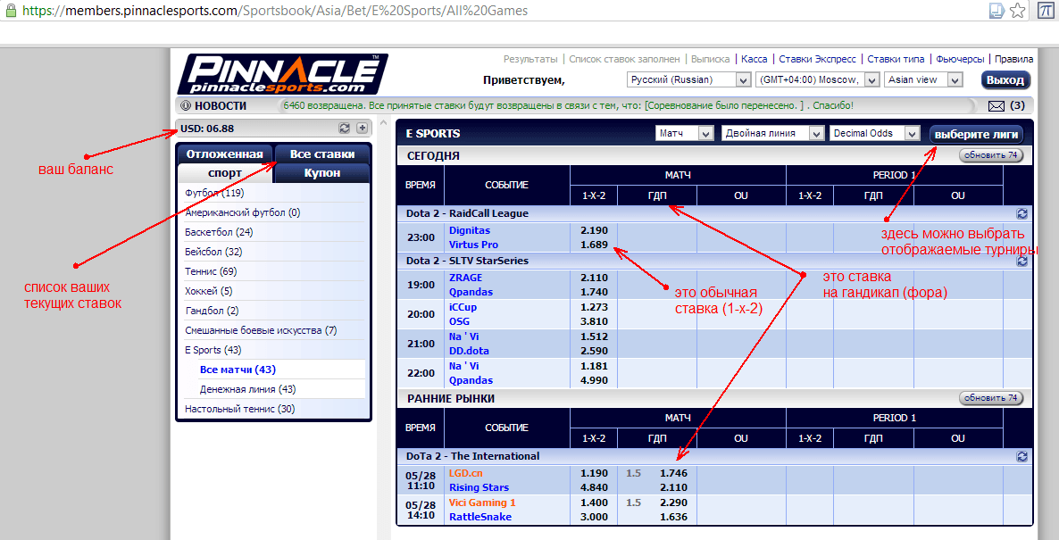Click Virtus Pro odds 1.689

coord(594,245)
